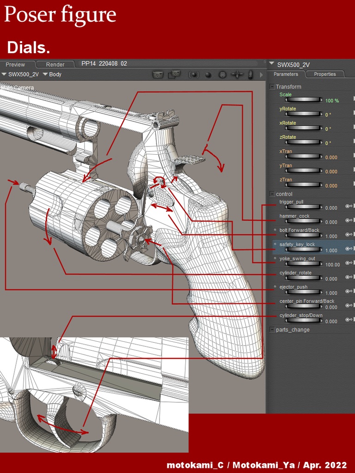Switch to the Render tab
The width and height of the screenshot is (355, 473).
(x=55, y=65)
